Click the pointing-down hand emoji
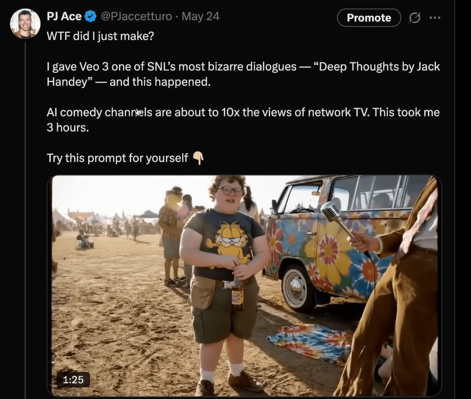 198,158
